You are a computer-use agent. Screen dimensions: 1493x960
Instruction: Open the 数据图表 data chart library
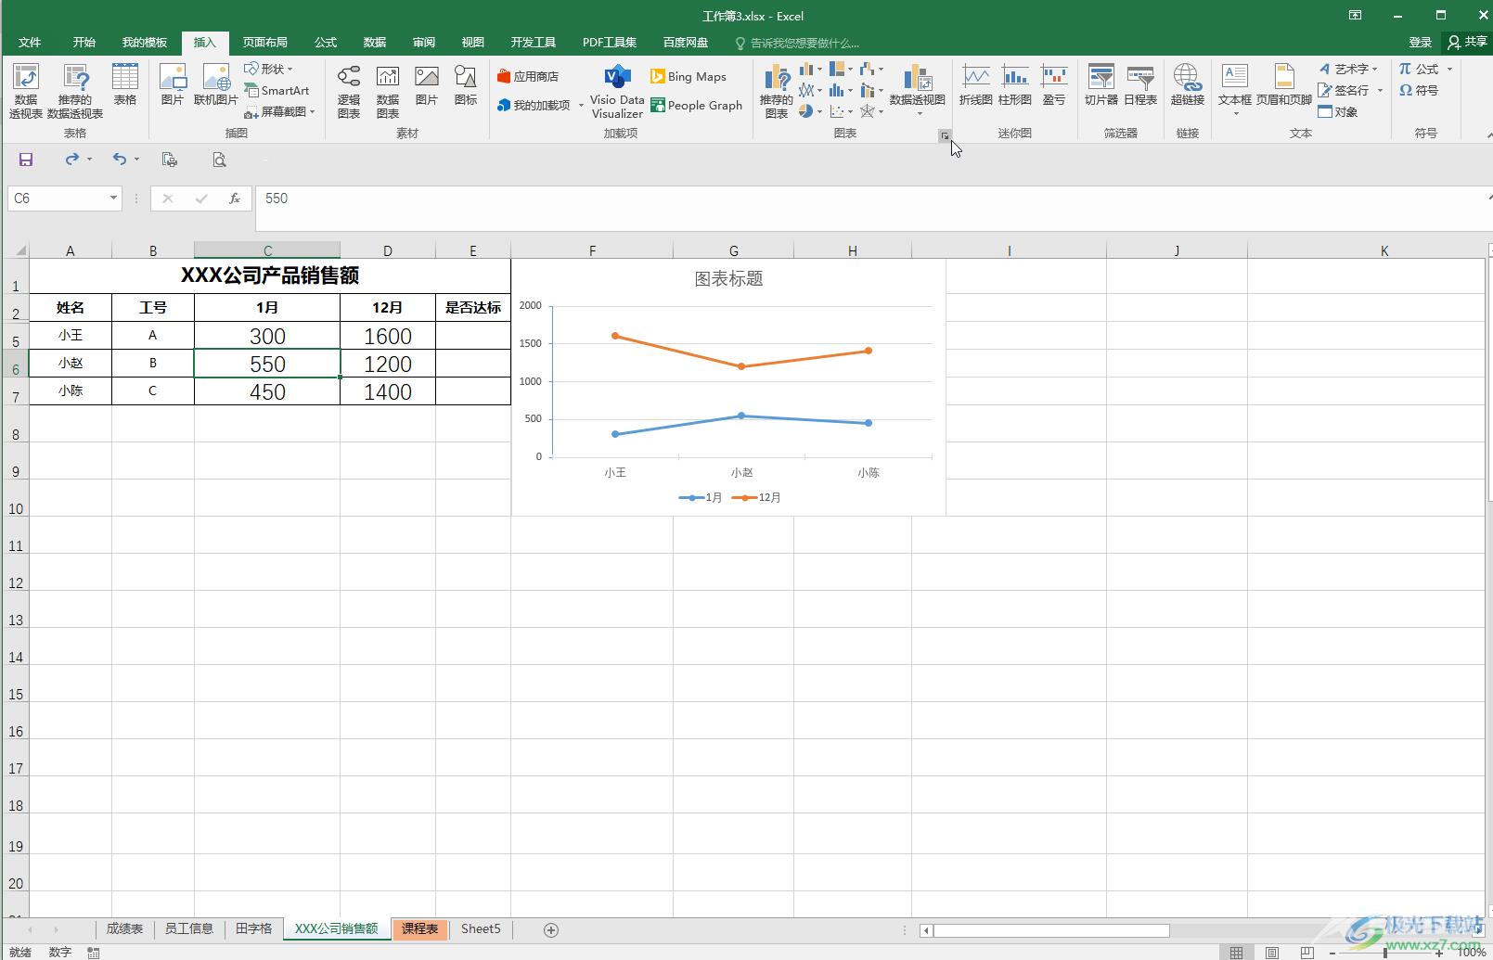[387, 91]
